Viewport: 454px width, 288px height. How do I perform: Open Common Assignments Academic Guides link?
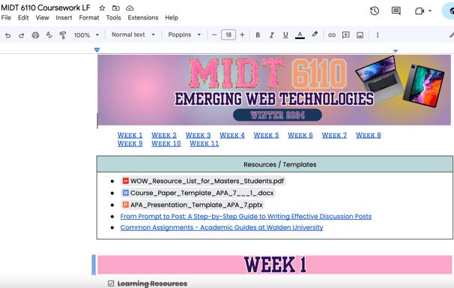222,227
